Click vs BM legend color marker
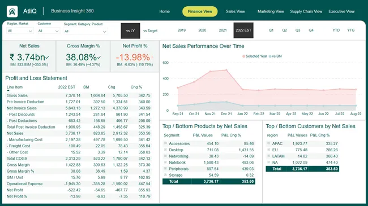The width and height of the screenshot is (368, 206). click(x=270, y=56)
